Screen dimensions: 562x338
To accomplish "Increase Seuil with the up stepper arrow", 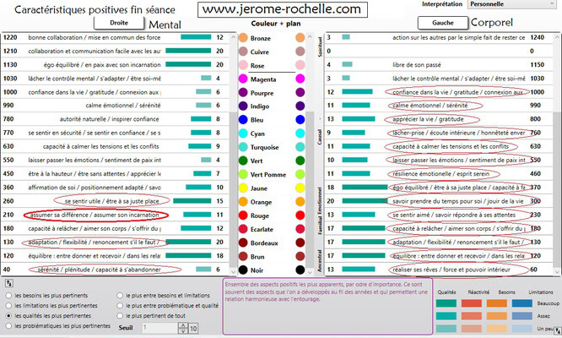I will pos(183,325).
